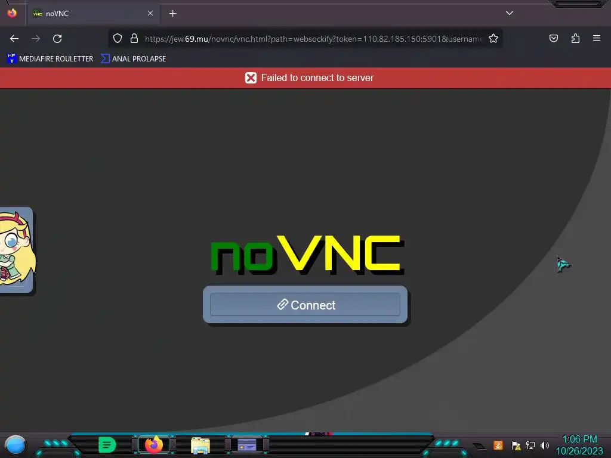The image size is (611, 458).
Task: Click the red error X icon
Action: click(x=251, y=78)
